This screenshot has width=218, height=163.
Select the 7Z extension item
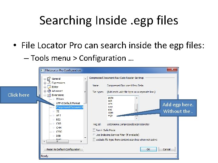(58, 111)
